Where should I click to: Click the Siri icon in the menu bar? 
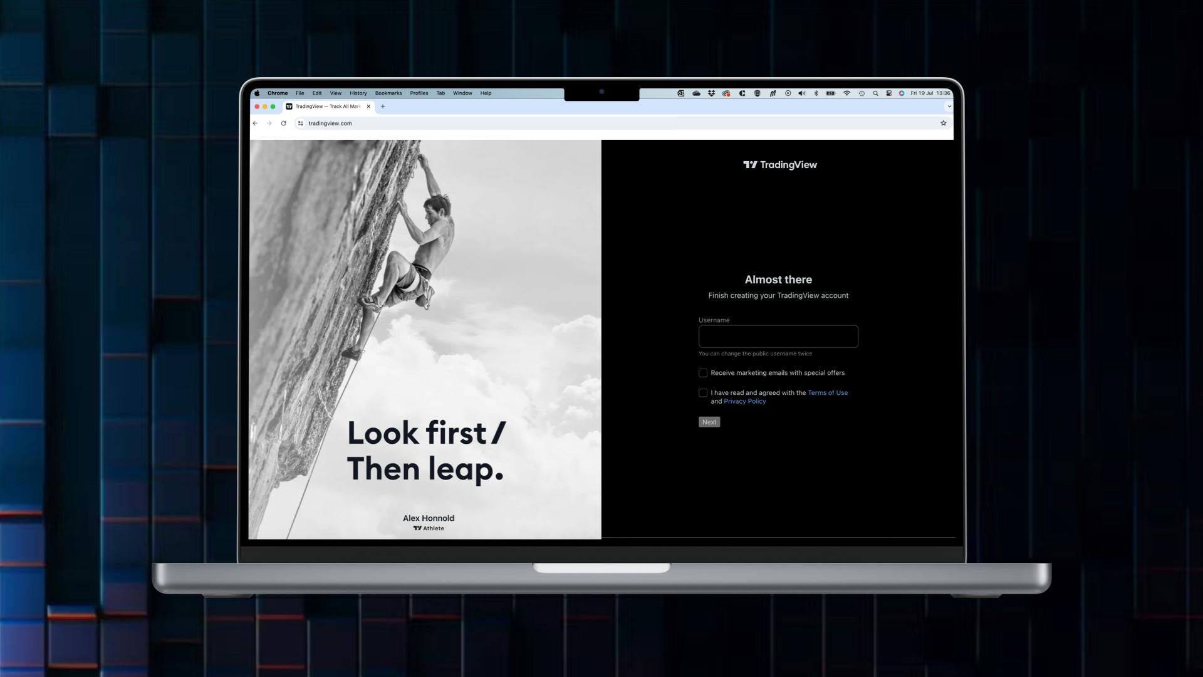point(902,93)
